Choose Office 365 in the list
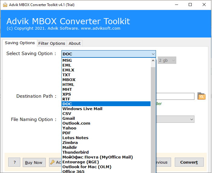Viewport: 212px width, 173px height. [x=106, y=171]
